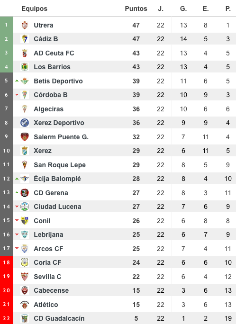Click the Sevilla C team crest
Image resolution: width=236 pixels, height=324 pixels.
25,277
